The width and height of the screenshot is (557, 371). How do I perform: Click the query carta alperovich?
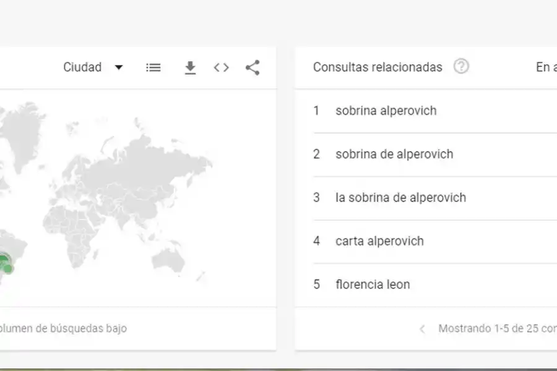pyautogui.click(x=379, y=241)
